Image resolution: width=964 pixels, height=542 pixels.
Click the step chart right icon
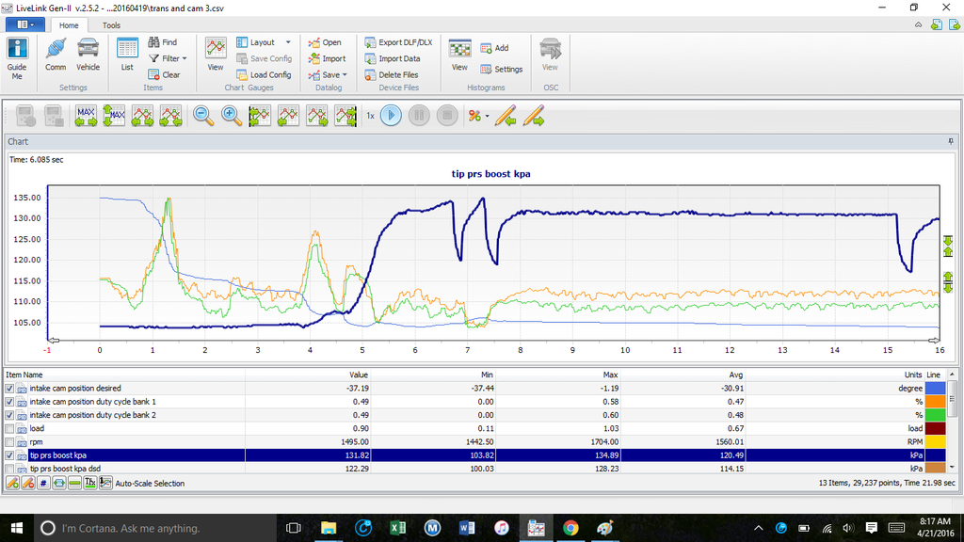tap(317, 116)
